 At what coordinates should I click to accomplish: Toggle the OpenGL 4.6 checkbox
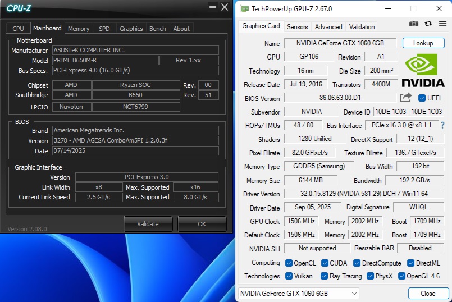tap(401, 276)
